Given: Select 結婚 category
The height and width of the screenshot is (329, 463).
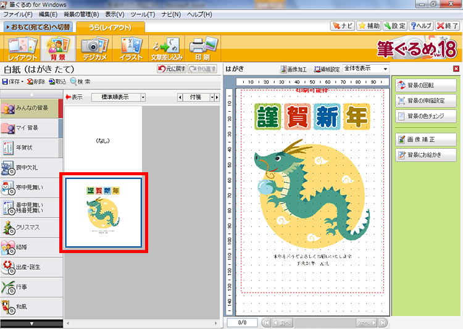Looking at the screenshot, I should [x=31, y=247].
